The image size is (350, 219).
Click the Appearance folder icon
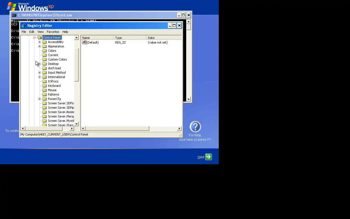pos(45,46)
